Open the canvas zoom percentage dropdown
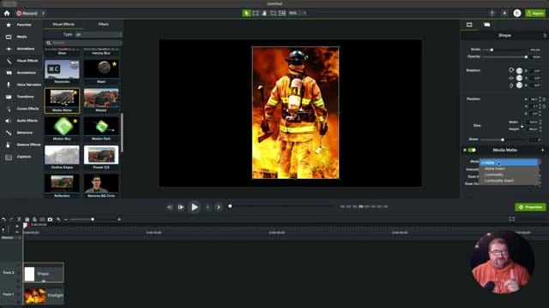Image resolution: width=549 pixels, height=308 pixels. click(298, 14)
